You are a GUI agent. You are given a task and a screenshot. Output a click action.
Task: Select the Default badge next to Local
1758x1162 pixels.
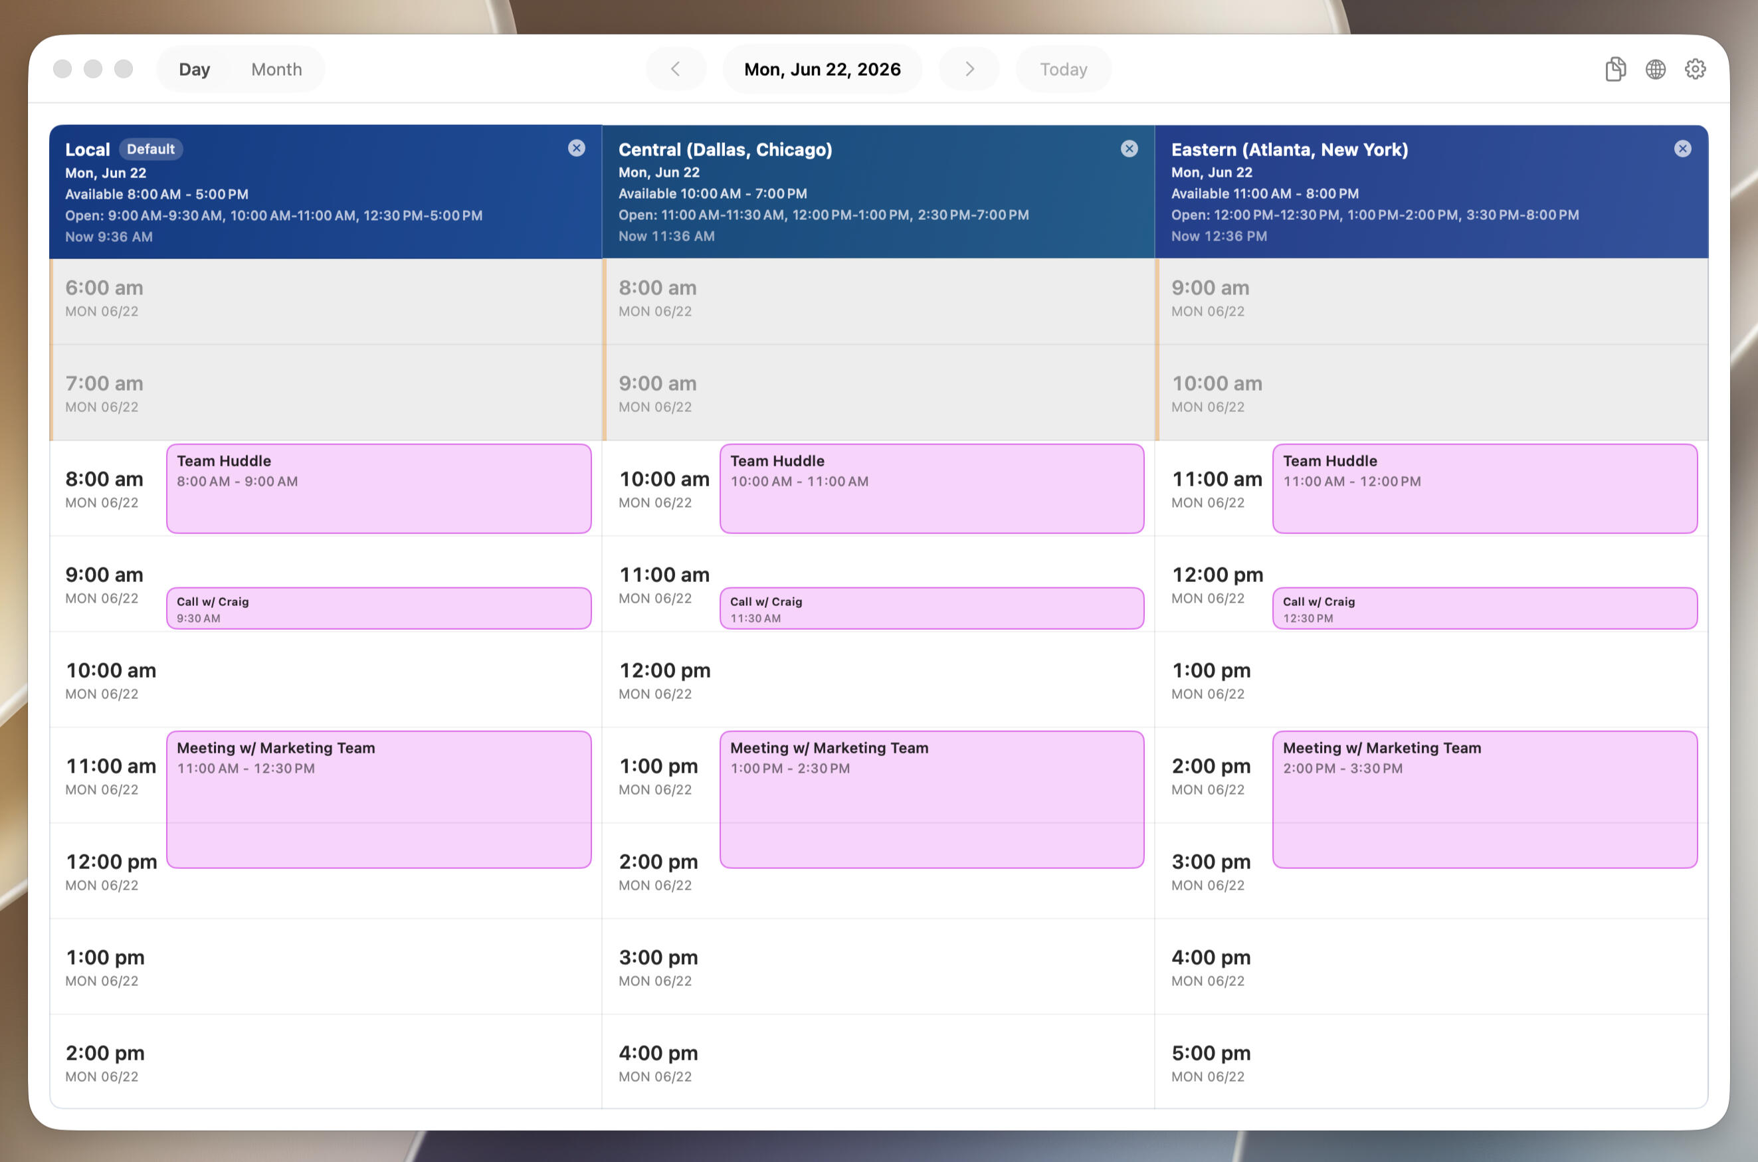[x=150, y=149]
